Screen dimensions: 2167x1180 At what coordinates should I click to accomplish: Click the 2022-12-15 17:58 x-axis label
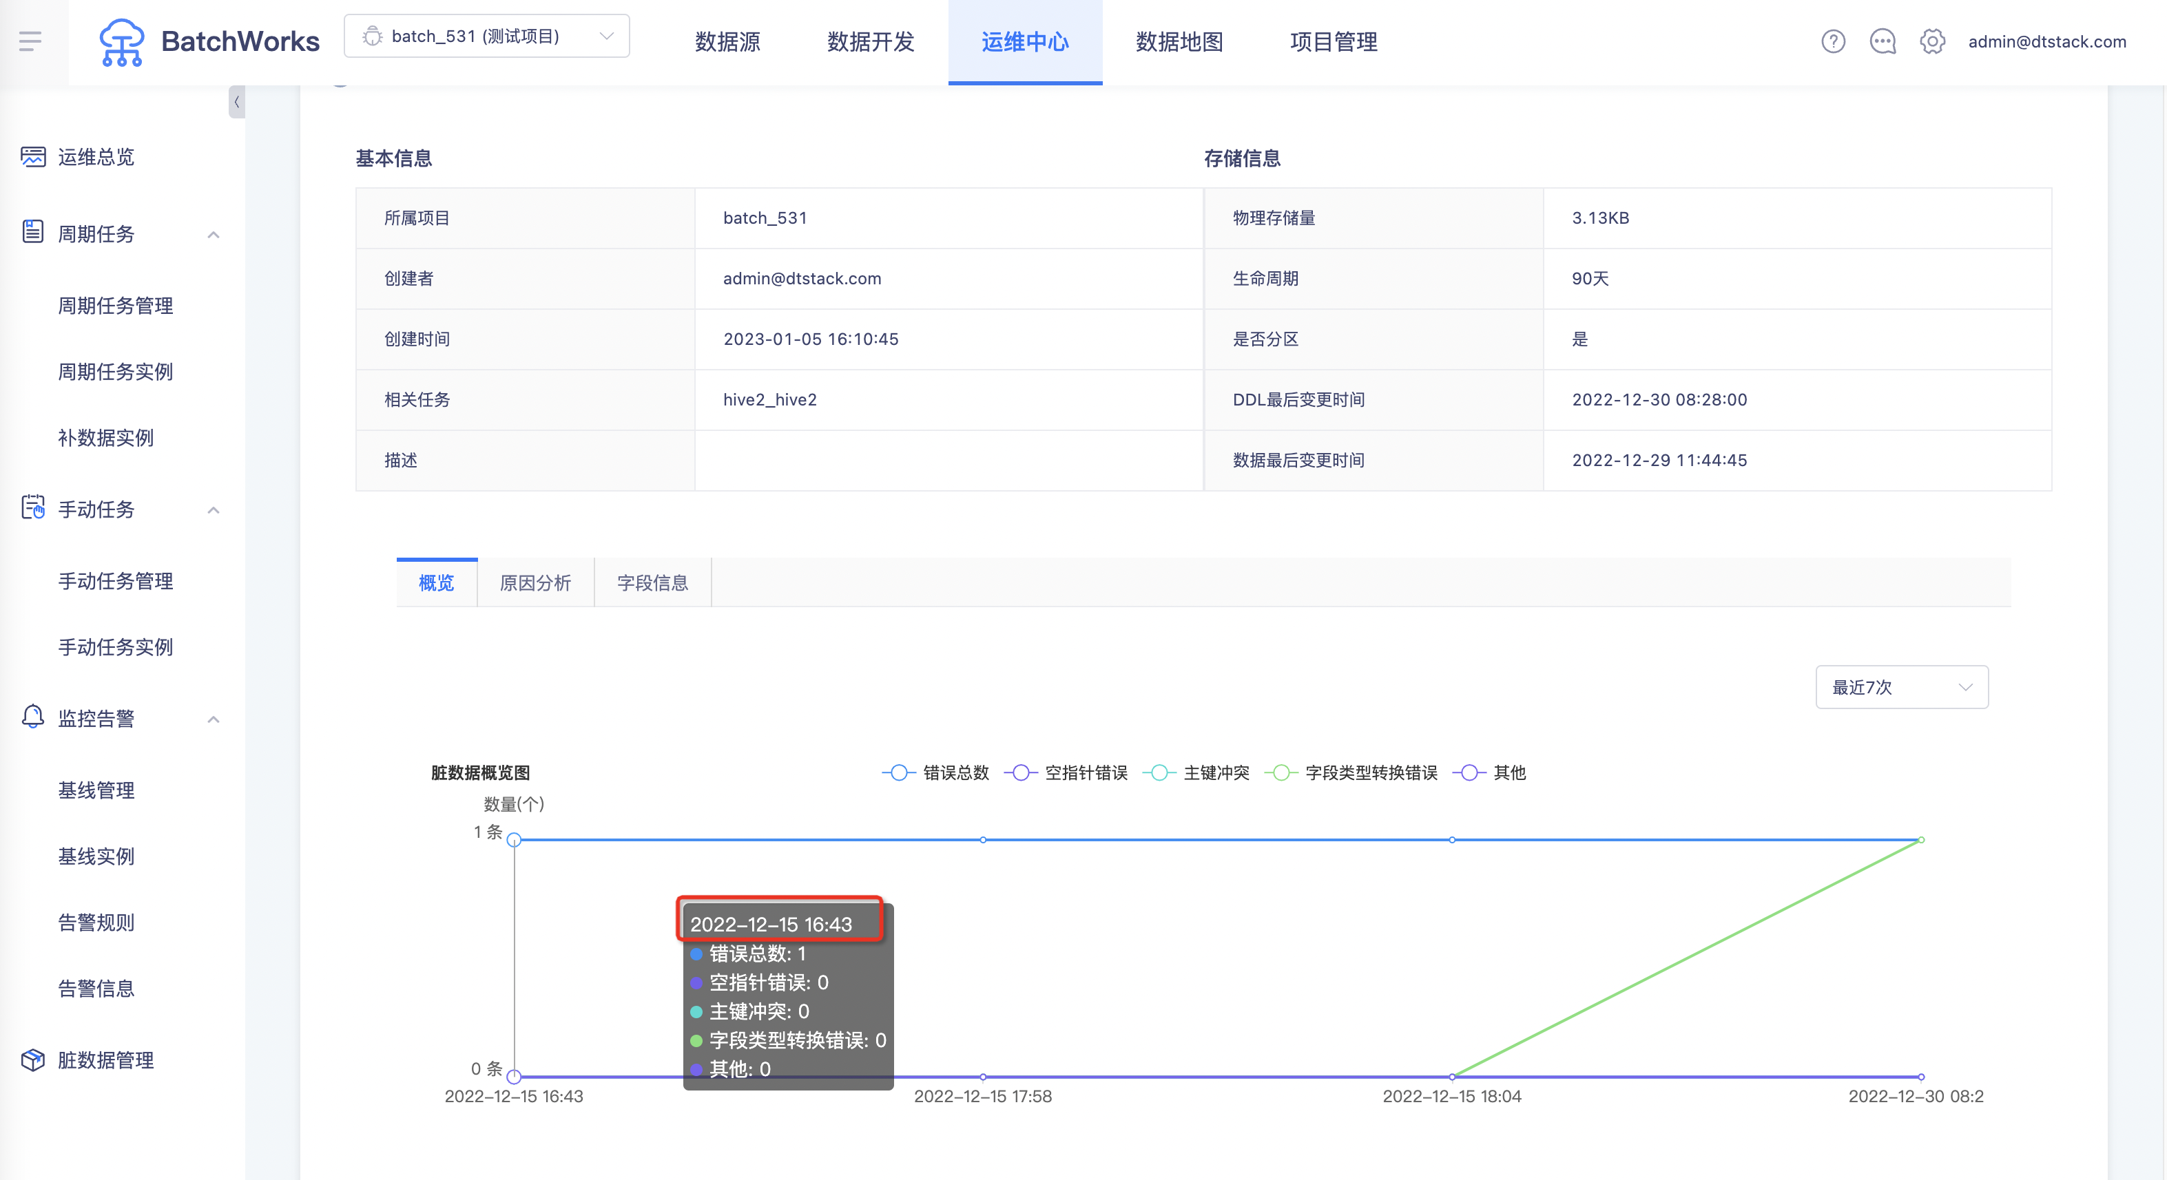point(982,1096)
